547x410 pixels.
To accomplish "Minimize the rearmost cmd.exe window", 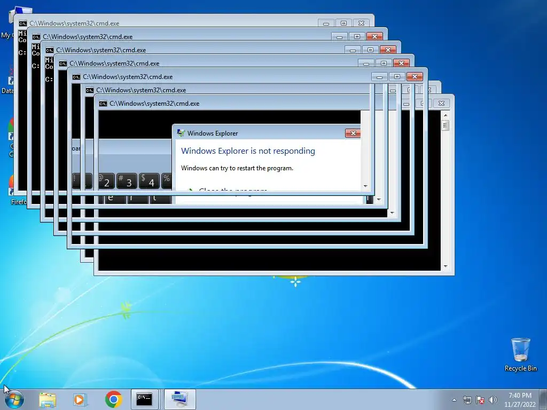I will click(x=326, y=23).
